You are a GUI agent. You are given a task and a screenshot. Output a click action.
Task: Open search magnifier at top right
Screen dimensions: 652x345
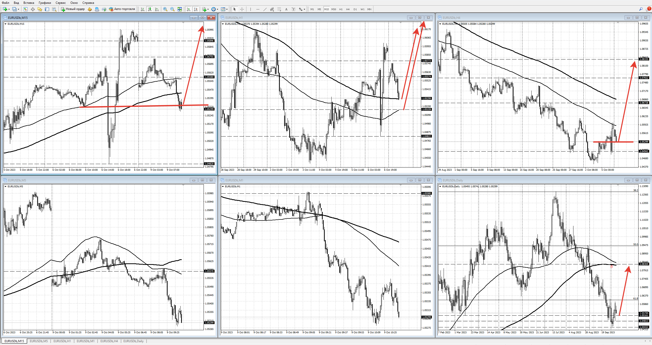click(641, 9)
